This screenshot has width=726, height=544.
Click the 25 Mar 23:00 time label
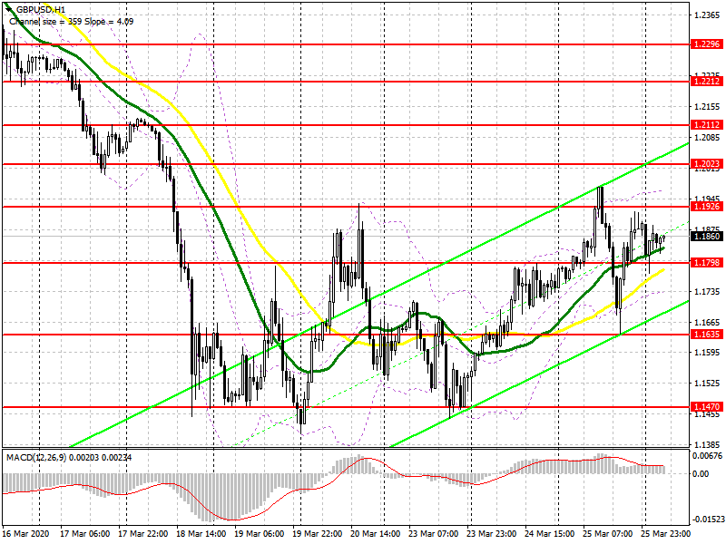tap(665, 533)
